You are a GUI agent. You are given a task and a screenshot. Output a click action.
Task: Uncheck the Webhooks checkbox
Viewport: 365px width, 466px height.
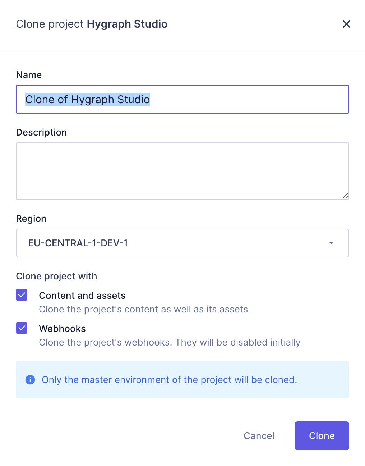tap(22, 328)
